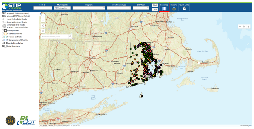Zoom in with the plus button
This screenshot has height=129, width=254.
43,16
